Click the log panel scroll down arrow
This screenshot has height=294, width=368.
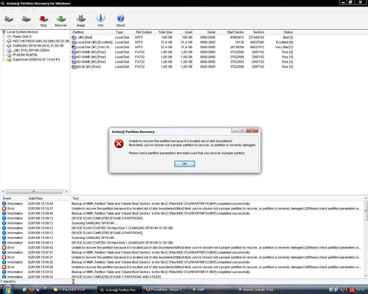[366, 276]
